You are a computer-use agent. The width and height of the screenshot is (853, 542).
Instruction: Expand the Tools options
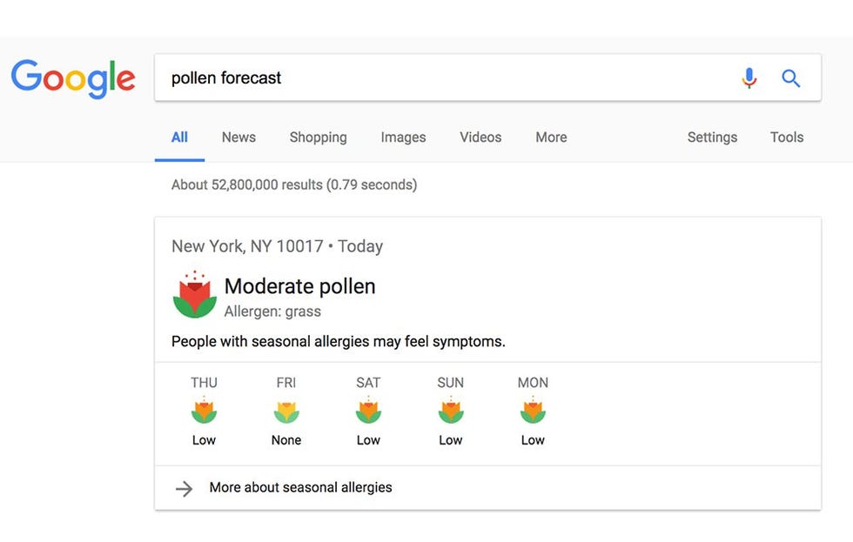(787, 137)
